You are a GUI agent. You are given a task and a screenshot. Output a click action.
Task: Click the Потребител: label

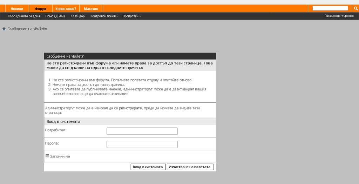[56, 130]
